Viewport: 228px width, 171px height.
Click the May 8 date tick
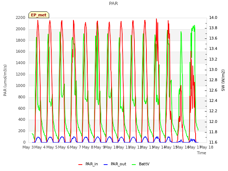[x=88, y=147]
